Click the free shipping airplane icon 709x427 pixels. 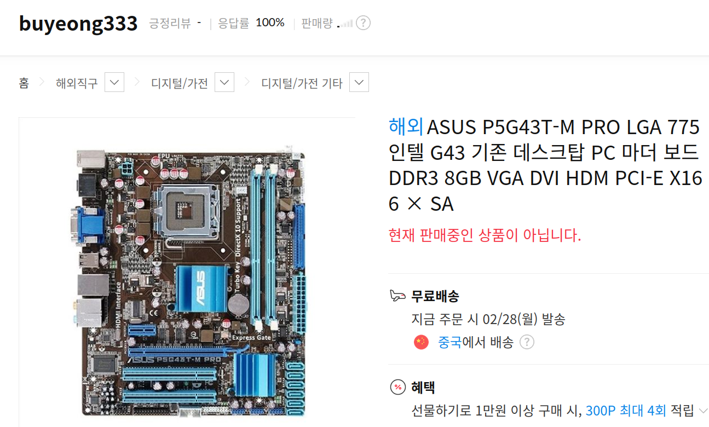(x=397, y=296)
